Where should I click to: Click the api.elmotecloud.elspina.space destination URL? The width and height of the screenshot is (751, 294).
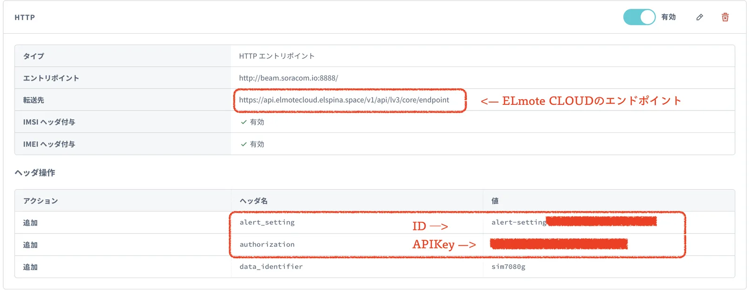coord(344,100)
